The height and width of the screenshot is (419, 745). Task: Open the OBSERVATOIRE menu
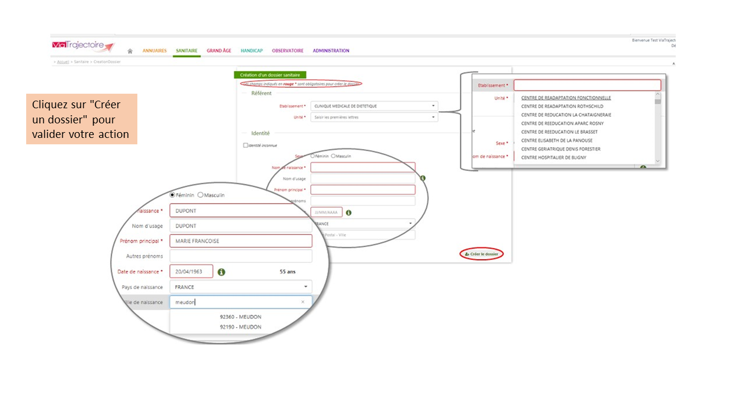(x=288, y=51)
